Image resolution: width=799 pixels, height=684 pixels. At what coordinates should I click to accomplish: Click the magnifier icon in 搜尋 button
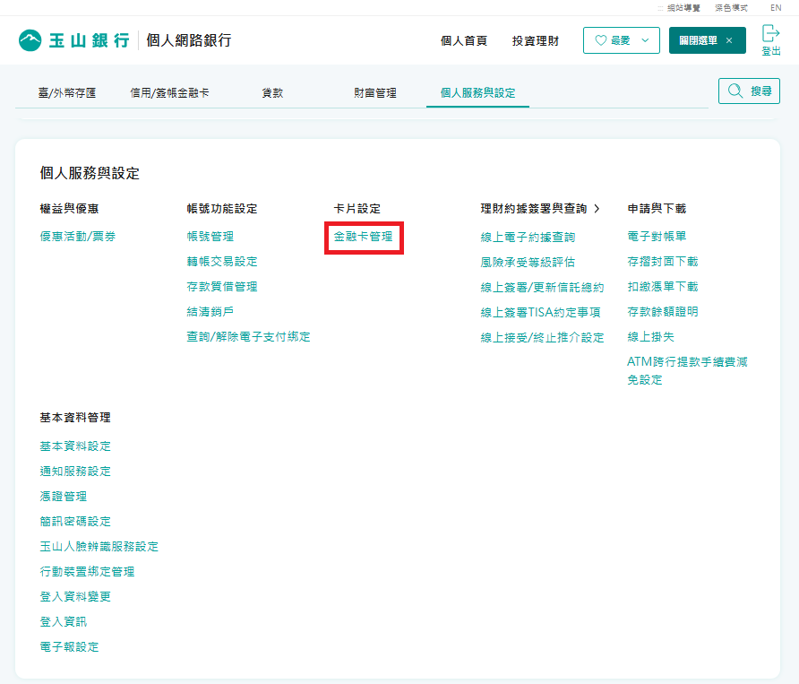coord(735,91)
